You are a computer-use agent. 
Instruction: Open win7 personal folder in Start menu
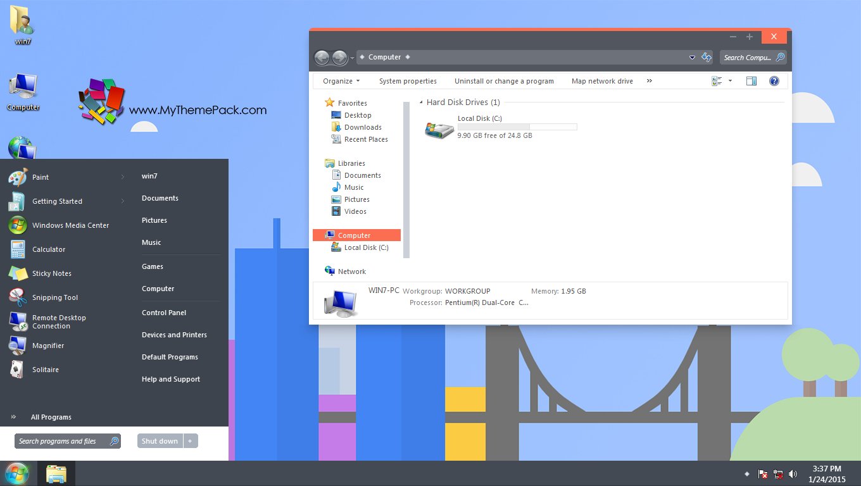pos(149,176)
